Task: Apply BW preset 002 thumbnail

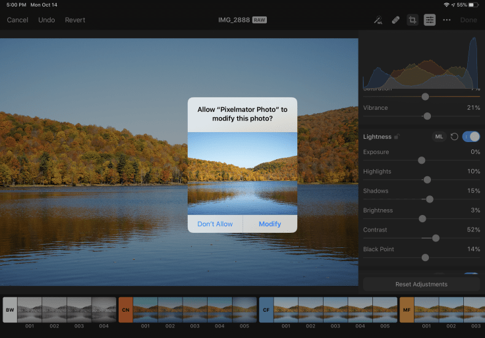Action: 54,310
